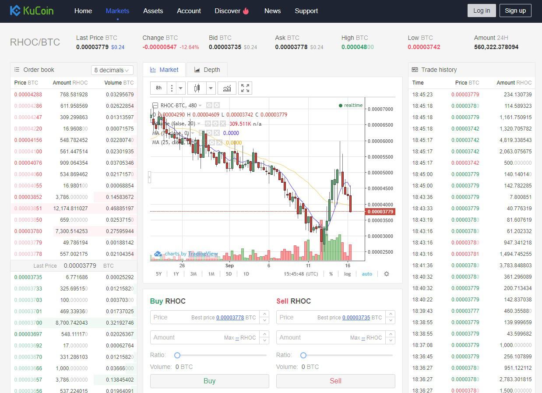Viewport: 542px width, 393px height.
Task: Select the 8h interval button
Action: coord(159,88)
